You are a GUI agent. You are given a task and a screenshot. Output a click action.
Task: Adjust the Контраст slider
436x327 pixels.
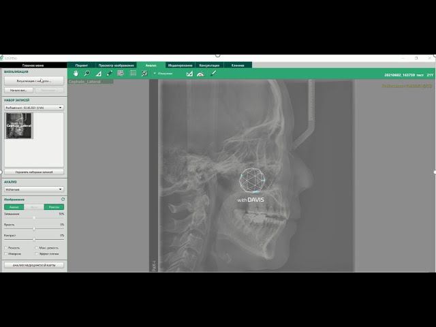tap(34, 239)
